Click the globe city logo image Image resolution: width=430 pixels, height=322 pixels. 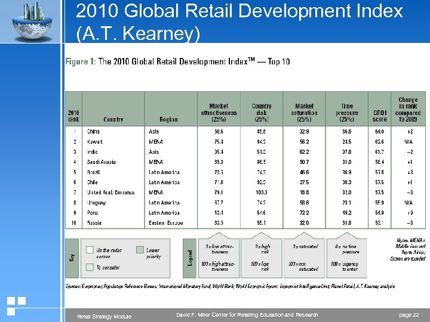point(32,21)
